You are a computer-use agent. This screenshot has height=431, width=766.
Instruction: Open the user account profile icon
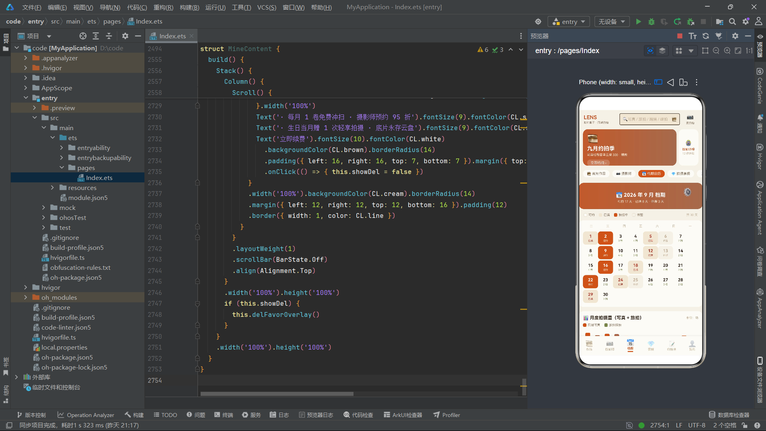(x=758, y=22)
